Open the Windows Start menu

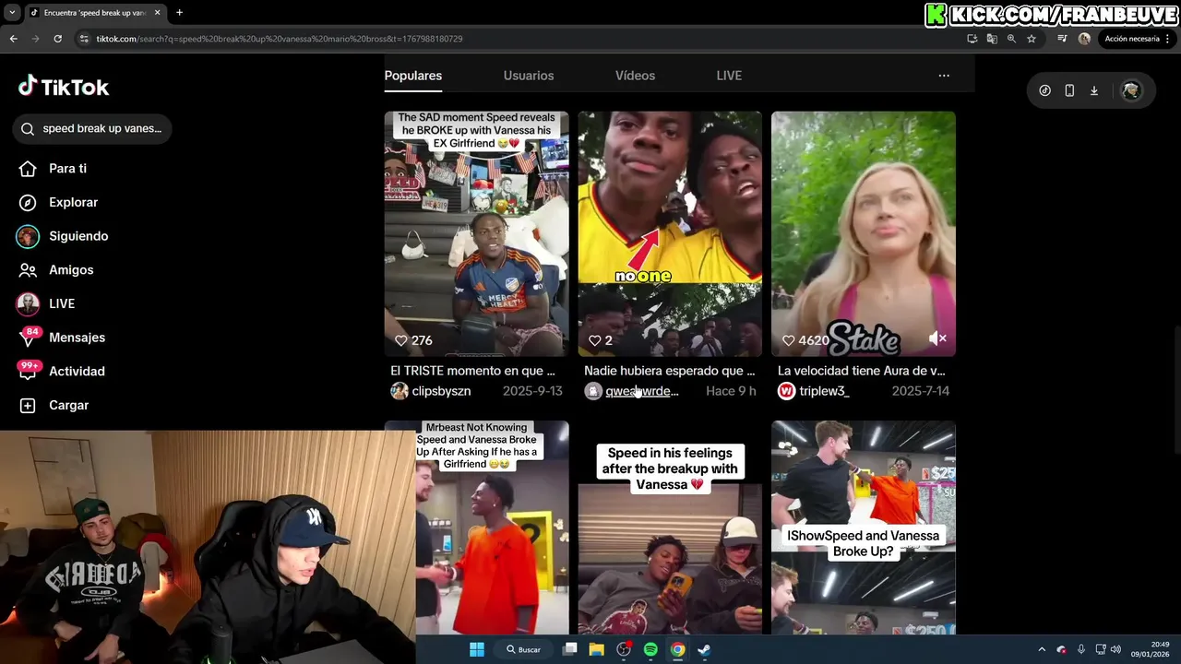coord(477,649)
